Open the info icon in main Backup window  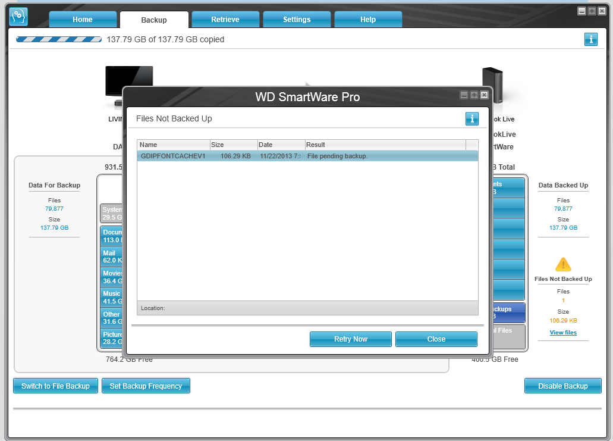[591, 39]
